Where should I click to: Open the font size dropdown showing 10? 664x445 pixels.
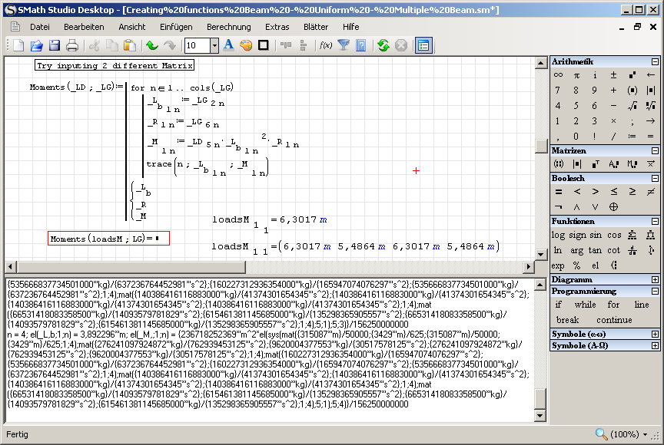(x=214, y=46)
